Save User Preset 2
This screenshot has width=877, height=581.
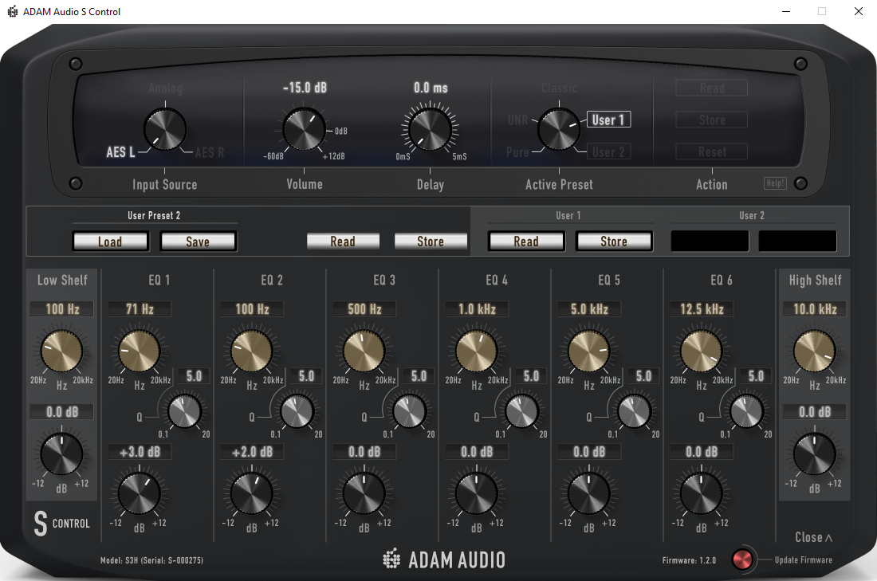198,241
